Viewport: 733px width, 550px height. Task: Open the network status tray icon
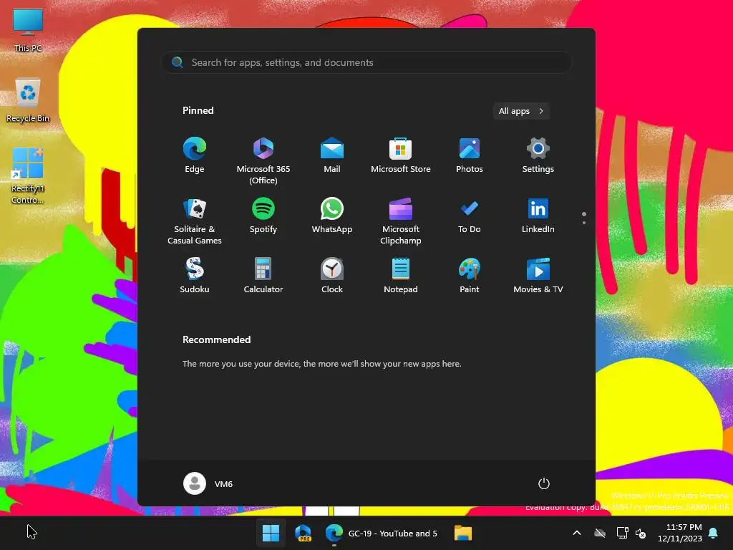coord(622,533)
